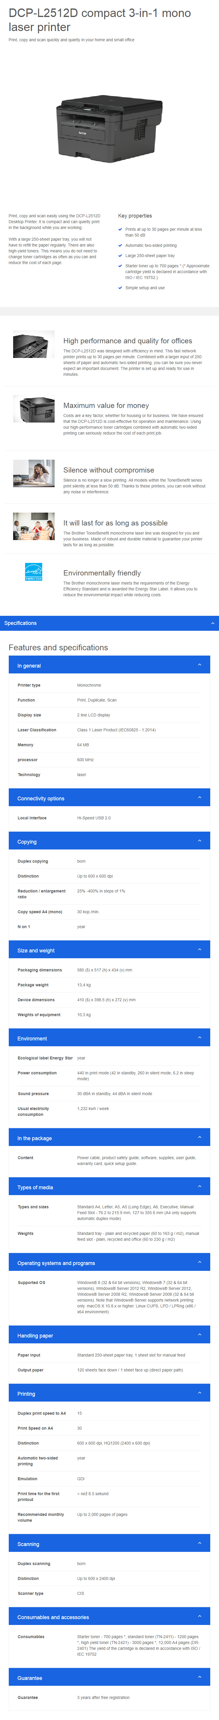This screenshot has height=1720, width=219.
Task: Collapse Operating systems and programs chevron
Action: tap(200, 1263)
